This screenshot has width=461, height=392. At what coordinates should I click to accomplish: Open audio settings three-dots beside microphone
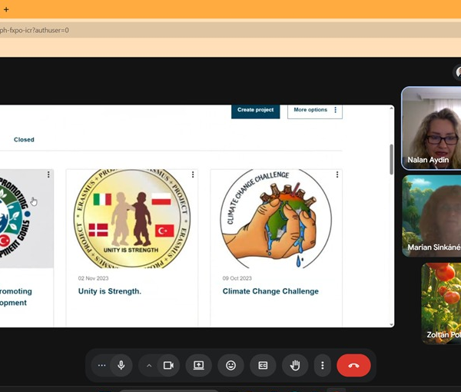pyautogui.click(x=101, y=365)
